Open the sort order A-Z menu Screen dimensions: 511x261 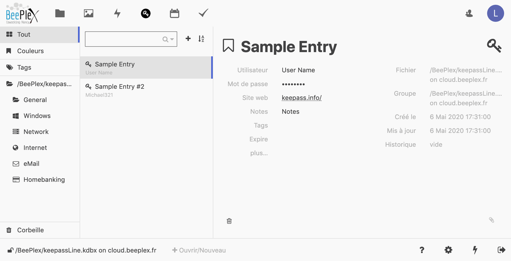pos(201,39)
